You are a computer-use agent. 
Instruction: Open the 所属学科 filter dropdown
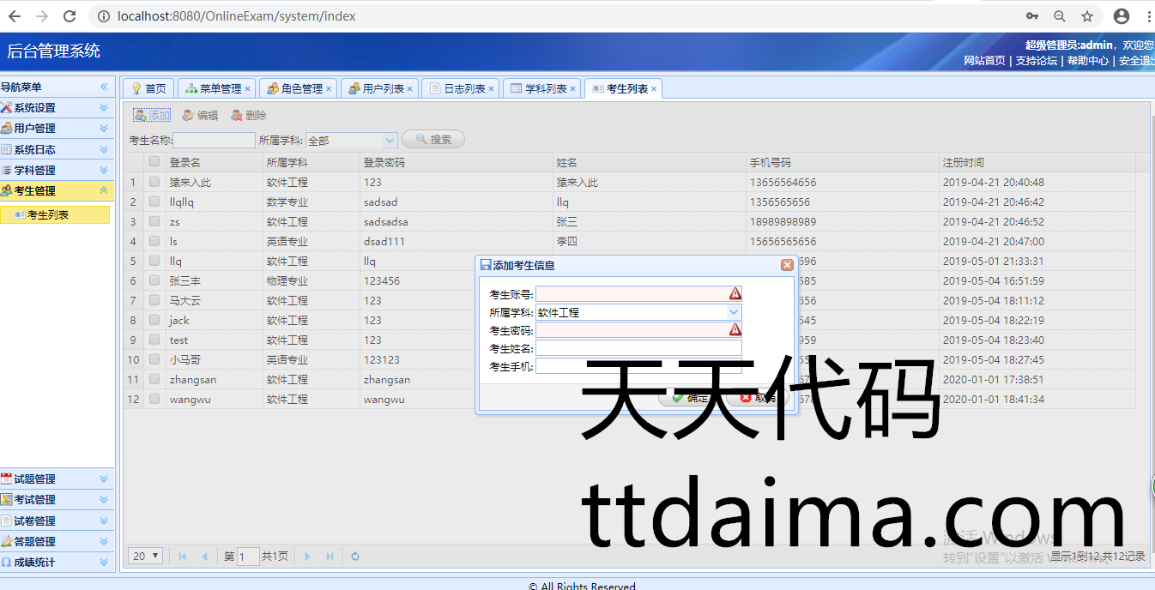(390, 140)
